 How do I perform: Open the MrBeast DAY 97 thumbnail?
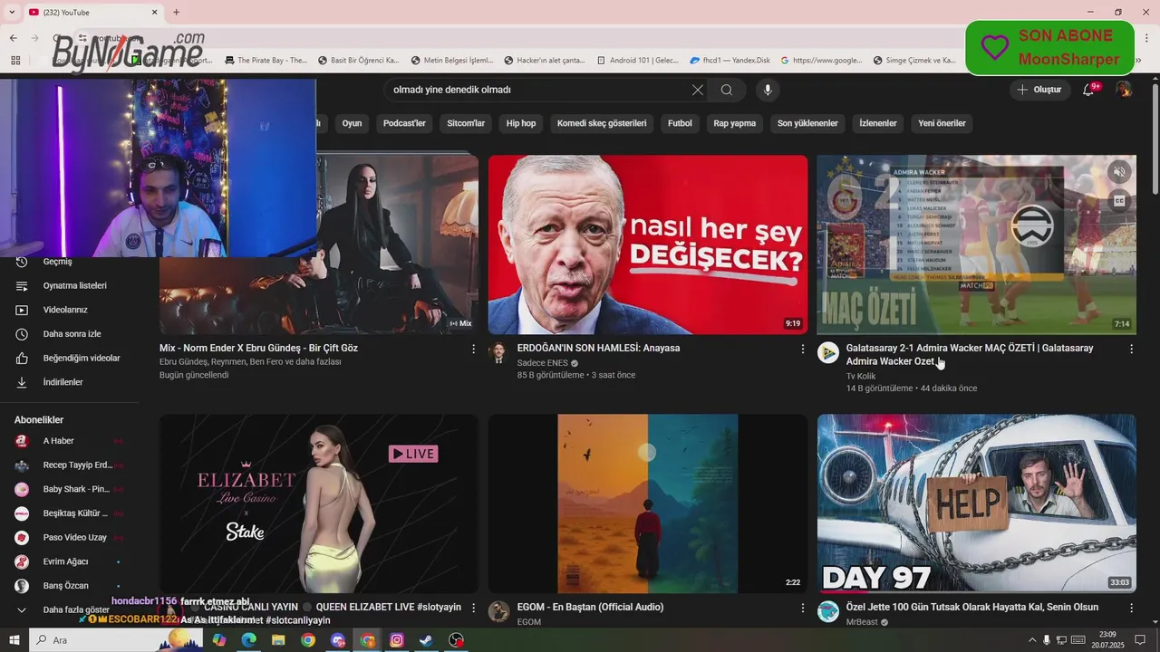(x=977, y=503)
